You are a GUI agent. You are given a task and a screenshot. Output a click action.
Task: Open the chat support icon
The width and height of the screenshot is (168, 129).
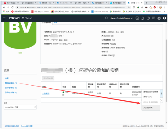154,18
